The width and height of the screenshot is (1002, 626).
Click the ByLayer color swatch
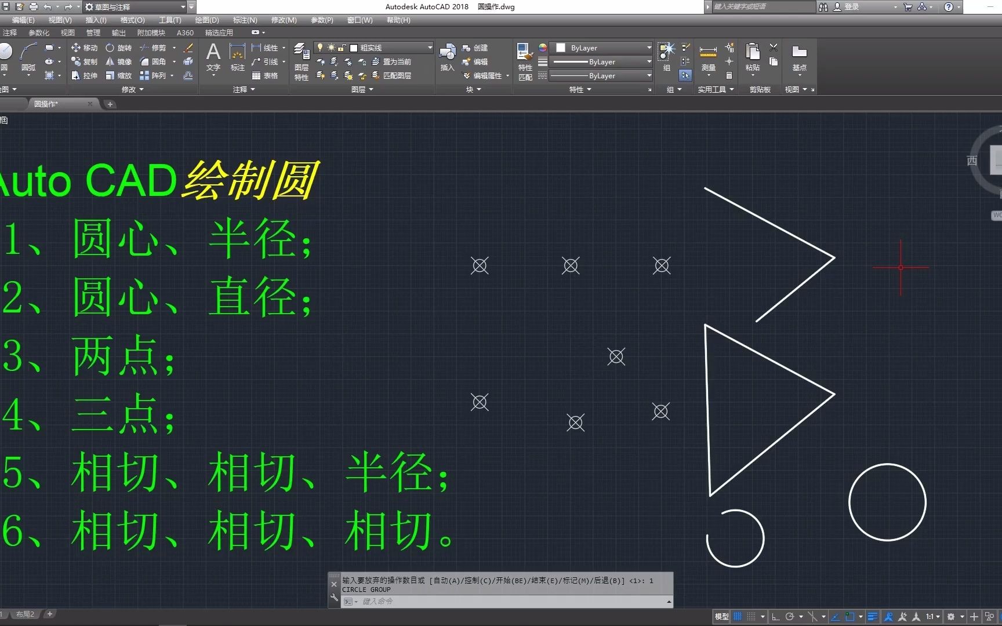pos(560,48)
